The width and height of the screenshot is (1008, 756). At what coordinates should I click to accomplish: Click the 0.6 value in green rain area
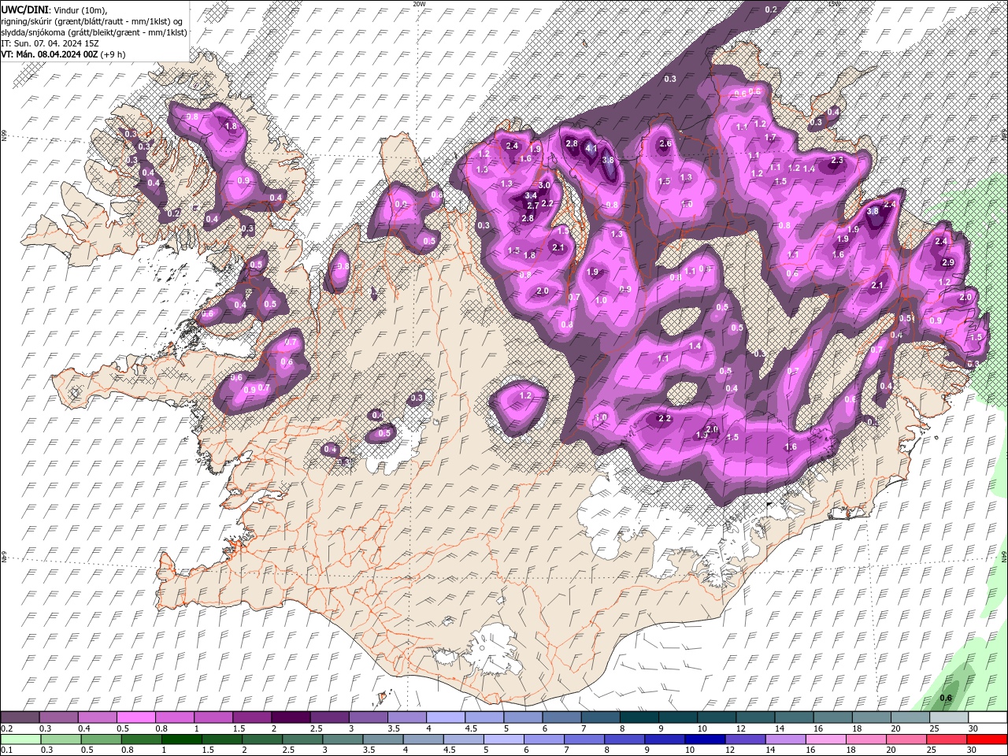(947, 698)
